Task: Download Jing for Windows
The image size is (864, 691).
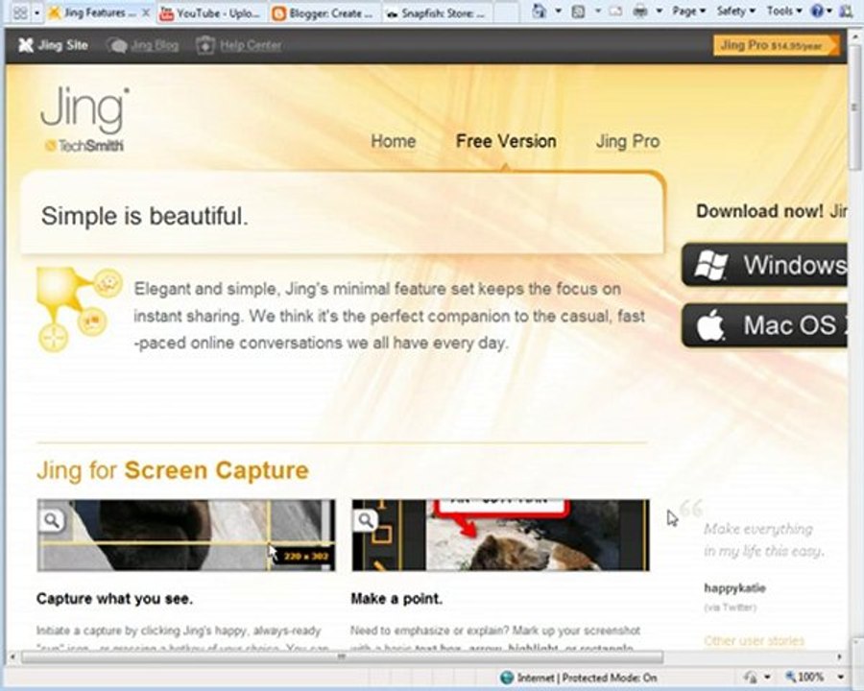Action: [764, 265]
